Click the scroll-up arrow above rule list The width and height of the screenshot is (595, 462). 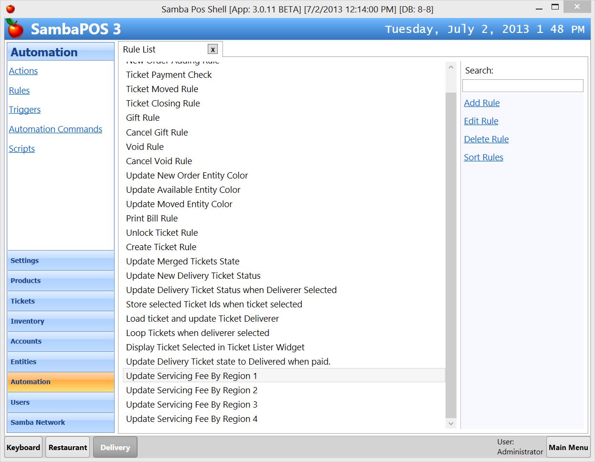coord(450,66)
